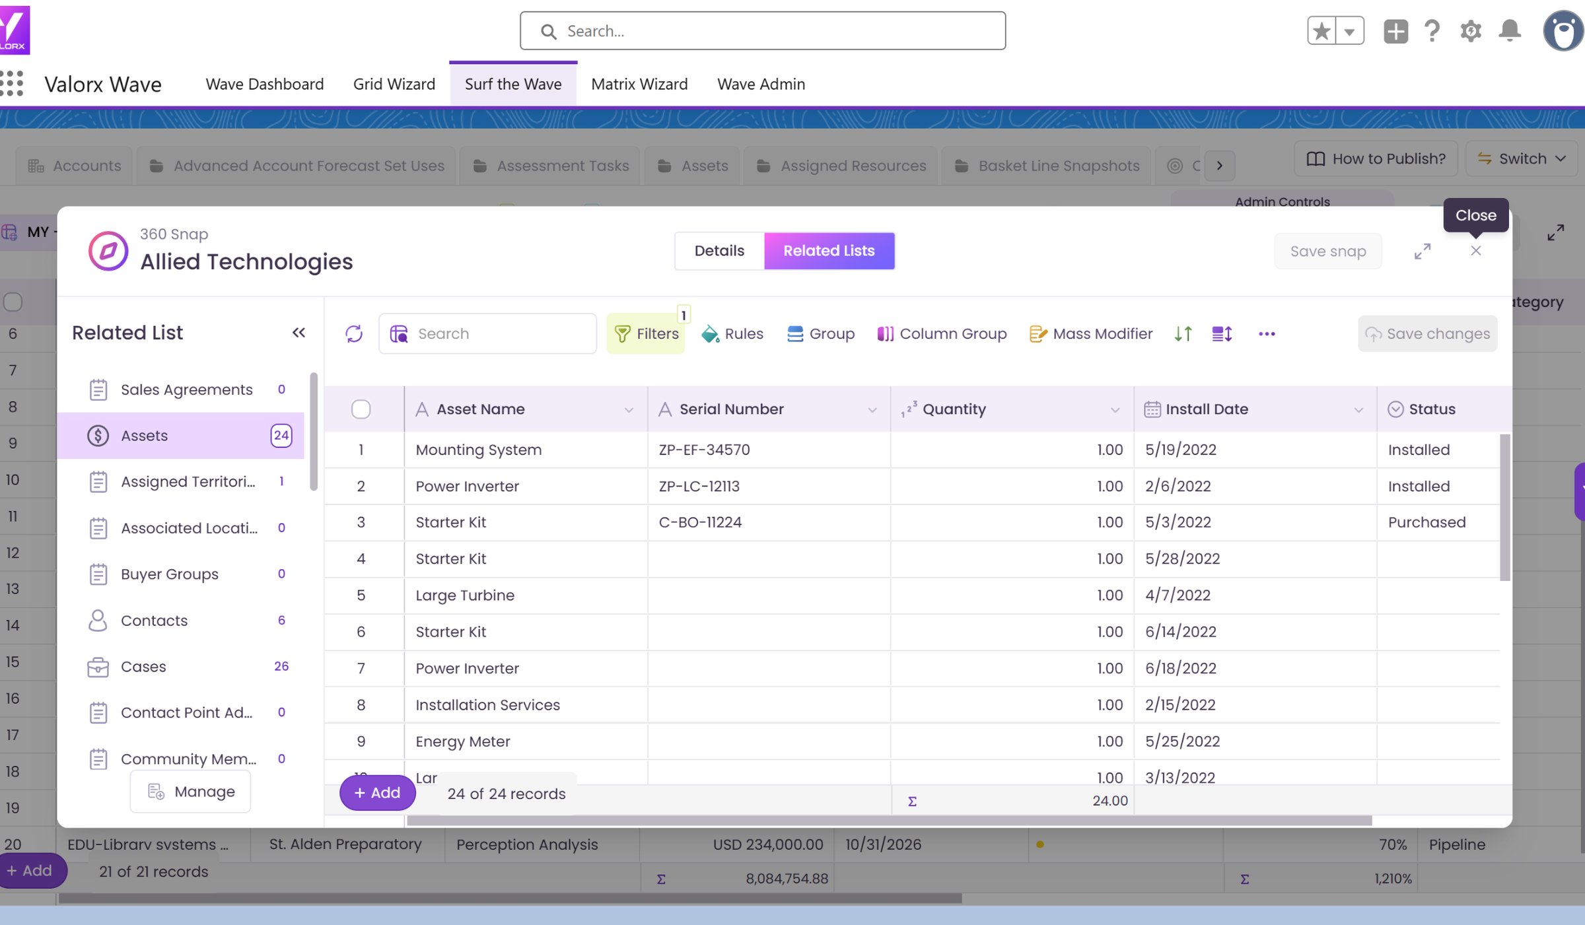This screenshot has height=925, width=1585.
Task: Click the global create plus icon
Action: [x=1395, y=31]
